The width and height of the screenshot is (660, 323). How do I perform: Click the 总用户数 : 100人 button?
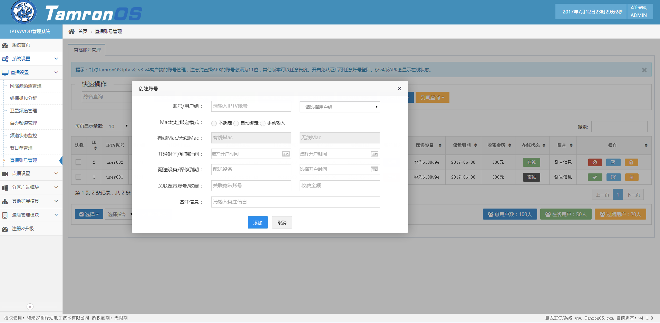pos(510,214)
